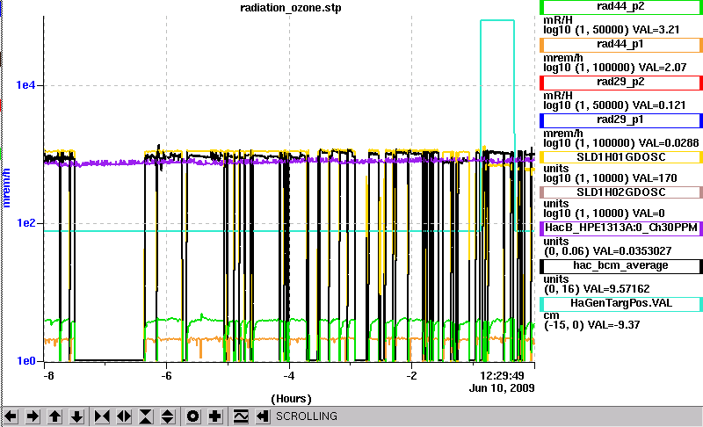Viewport: 703px width, 427px height.
Task: Select the rad44_p1 legend entry
Action: coord(621,45)
